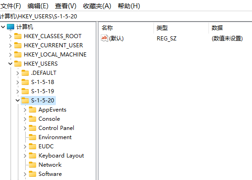Select the Environment key label

pyautogui.click(x=55, y=137)
